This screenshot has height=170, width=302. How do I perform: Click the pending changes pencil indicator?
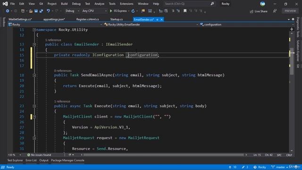(x=245, y=167)
